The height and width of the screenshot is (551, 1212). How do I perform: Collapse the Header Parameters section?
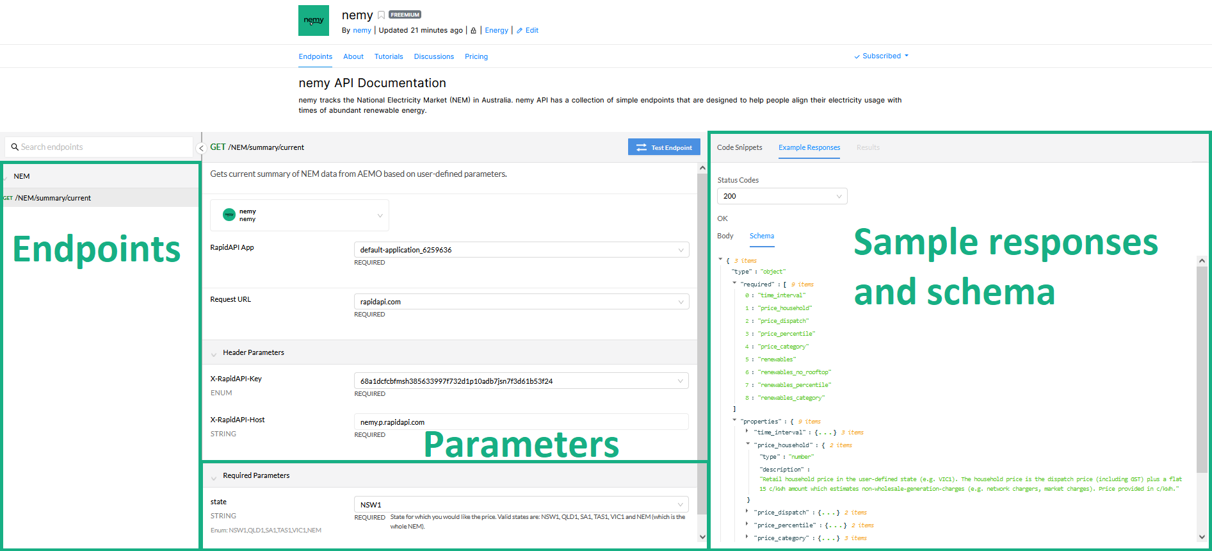(214, 354)
